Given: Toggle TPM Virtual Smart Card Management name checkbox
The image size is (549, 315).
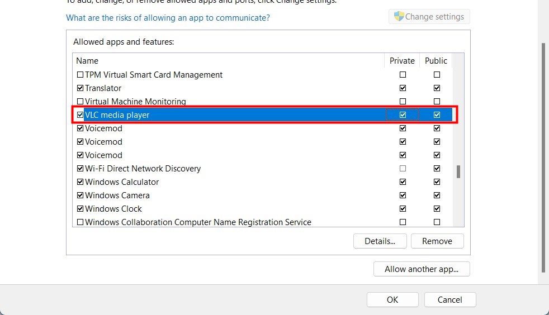Looking at the screenshot, I should coord(80,74).
